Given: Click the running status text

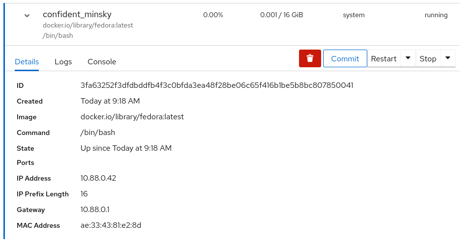Looking at the screenshot, I should point(436,15).
